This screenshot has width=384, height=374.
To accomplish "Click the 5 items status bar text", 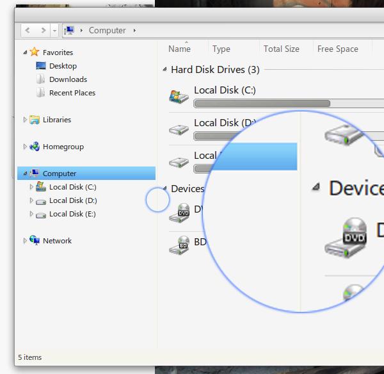I will tap(30, 357).
